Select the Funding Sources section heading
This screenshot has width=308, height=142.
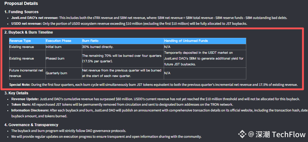click(x=21, y=12)
